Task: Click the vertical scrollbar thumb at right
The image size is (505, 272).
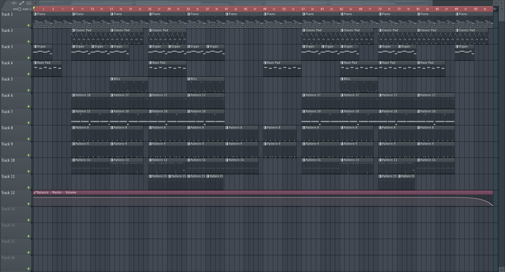Action: point(502,16)
